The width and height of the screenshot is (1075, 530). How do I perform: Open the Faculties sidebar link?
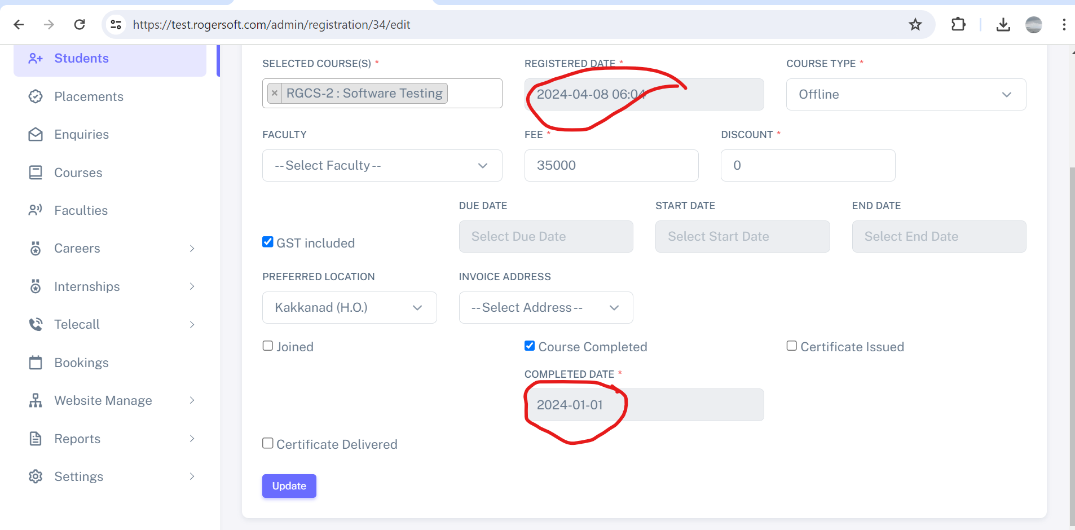(x=81, y=210)
